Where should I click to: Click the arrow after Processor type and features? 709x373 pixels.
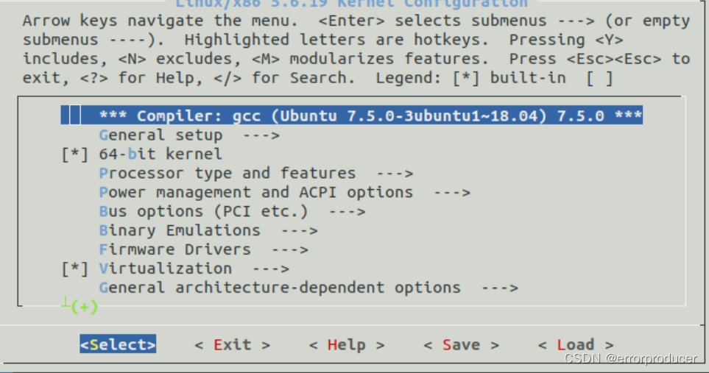(395, 174)
